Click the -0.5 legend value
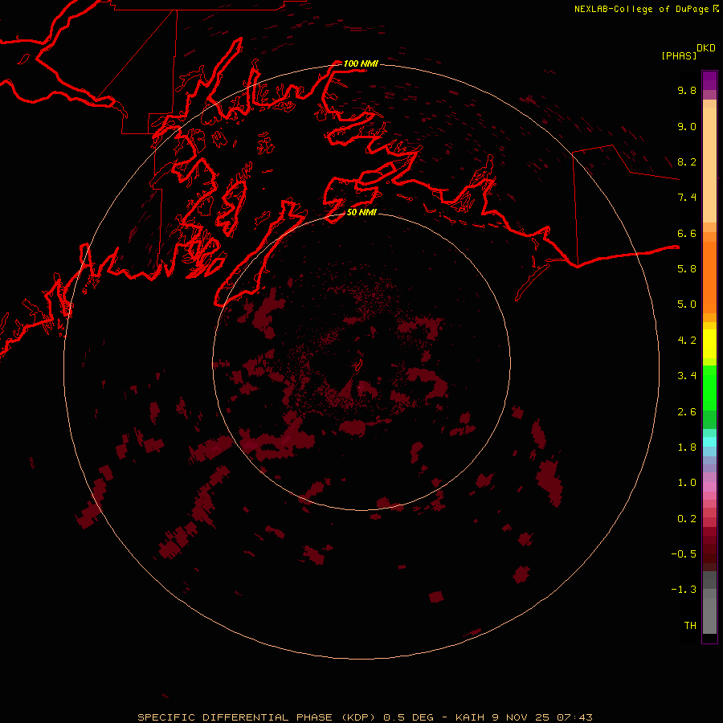Image resolution: width=723 pixels, height=723 pixels. [684, 554]
